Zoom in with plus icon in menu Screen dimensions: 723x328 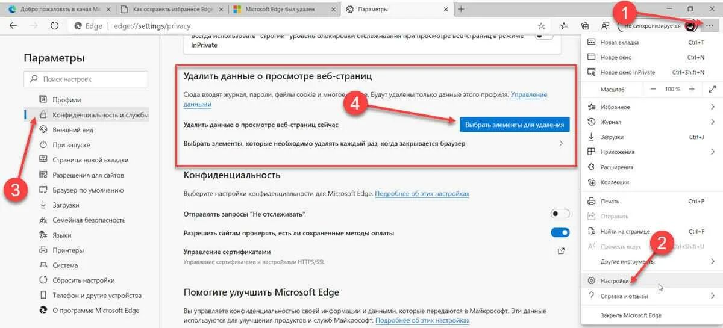tap(692, 89)
